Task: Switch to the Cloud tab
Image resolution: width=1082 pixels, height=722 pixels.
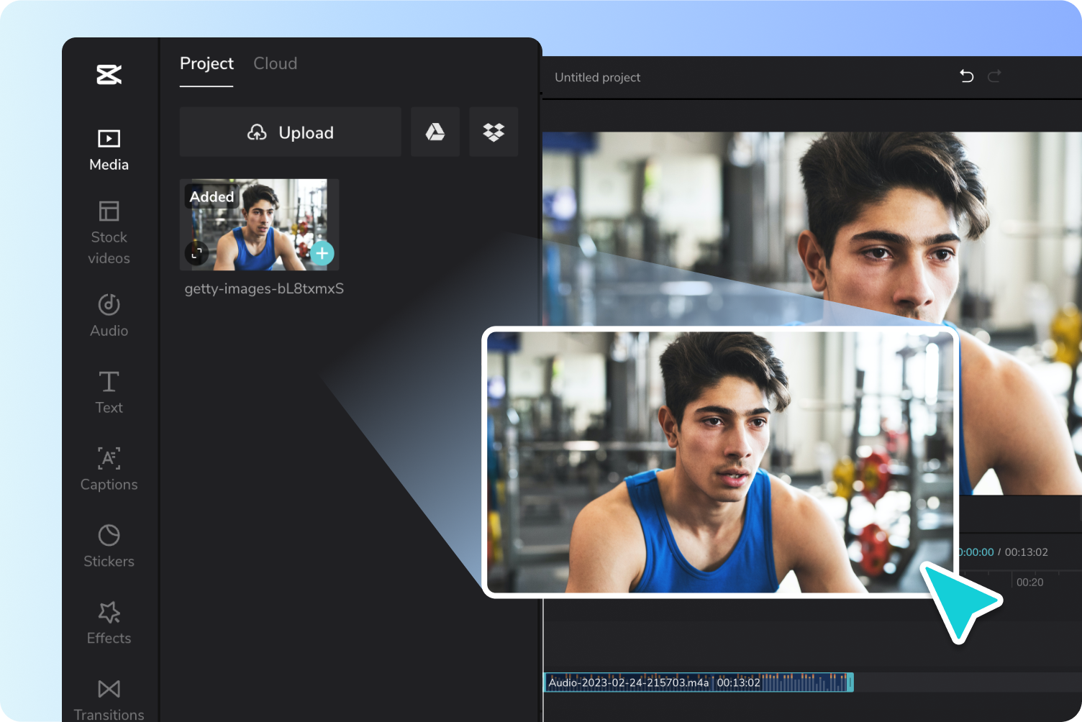Action: 275,63
